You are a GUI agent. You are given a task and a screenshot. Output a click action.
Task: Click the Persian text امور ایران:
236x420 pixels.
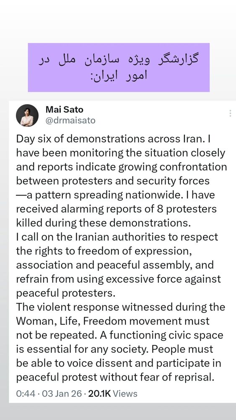(119, 76)
